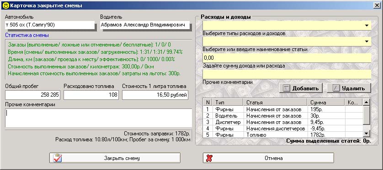Viewport: 383px width, 170px height.
Task: Click the Автомобиль field with т 505 ох
Action: (49, 25)
